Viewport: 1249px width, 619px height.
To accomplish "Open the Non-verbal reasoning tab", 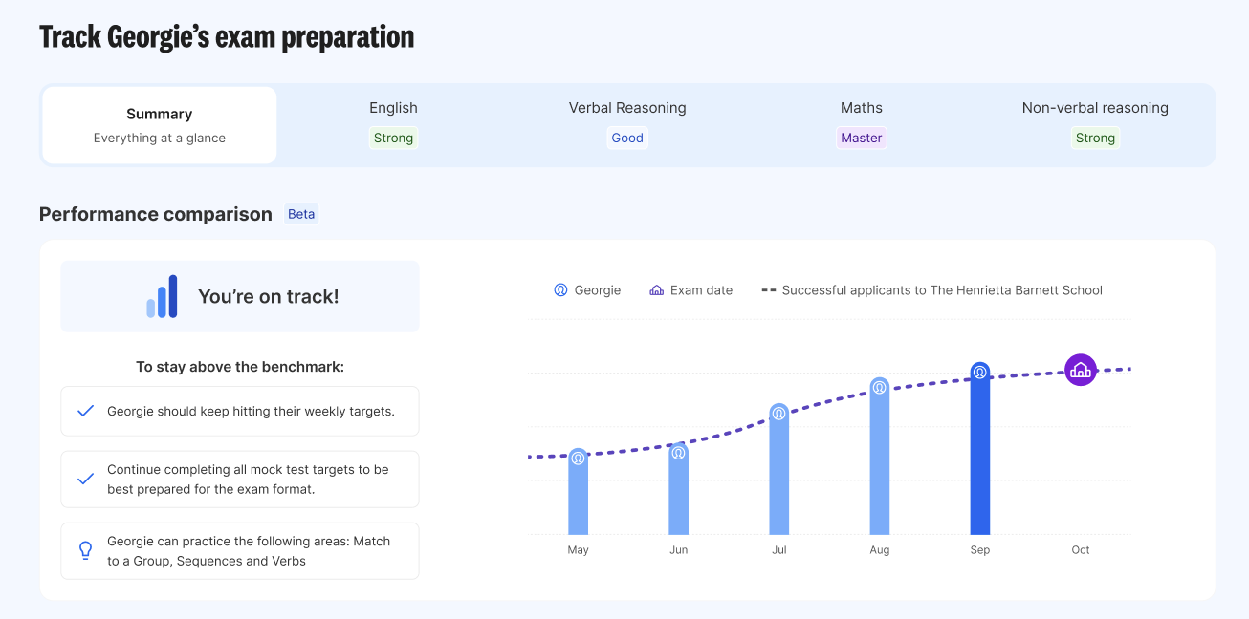I will click(1095, 122).
